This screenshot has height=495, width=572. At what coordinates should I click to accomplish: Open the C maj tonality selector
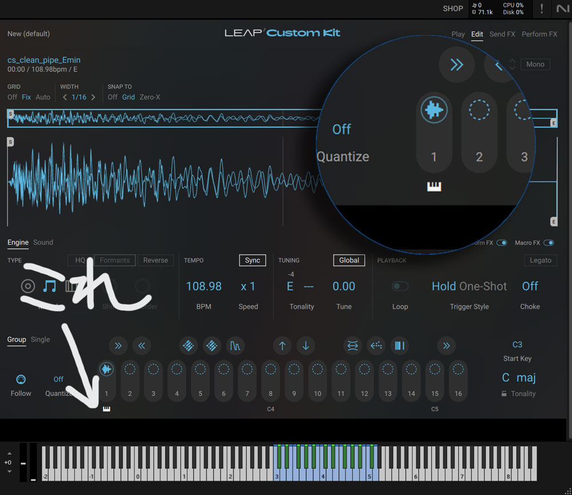519,378
